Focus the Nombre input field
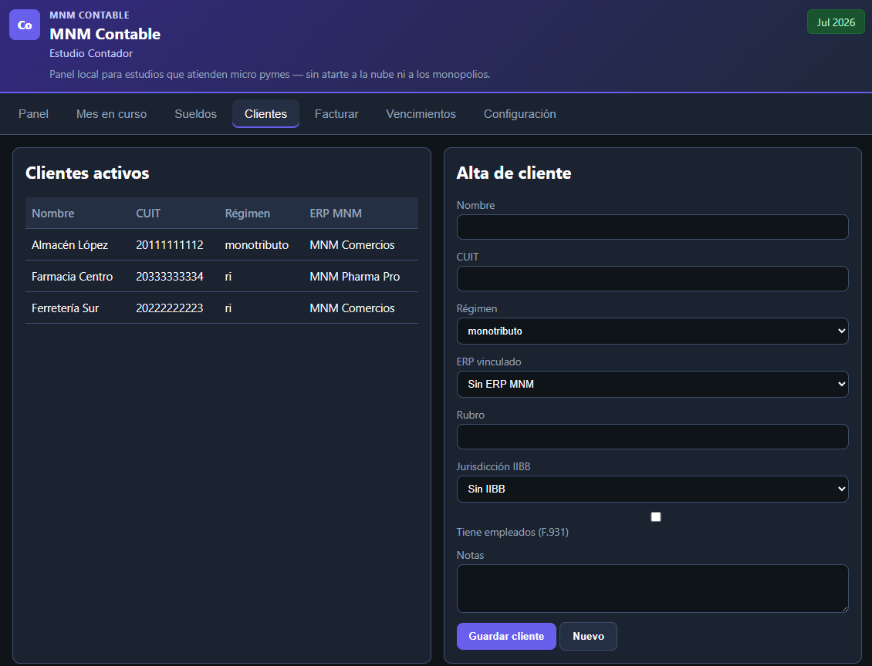The image size is (872, 666). pyautogui.click(x=652, y=227)
